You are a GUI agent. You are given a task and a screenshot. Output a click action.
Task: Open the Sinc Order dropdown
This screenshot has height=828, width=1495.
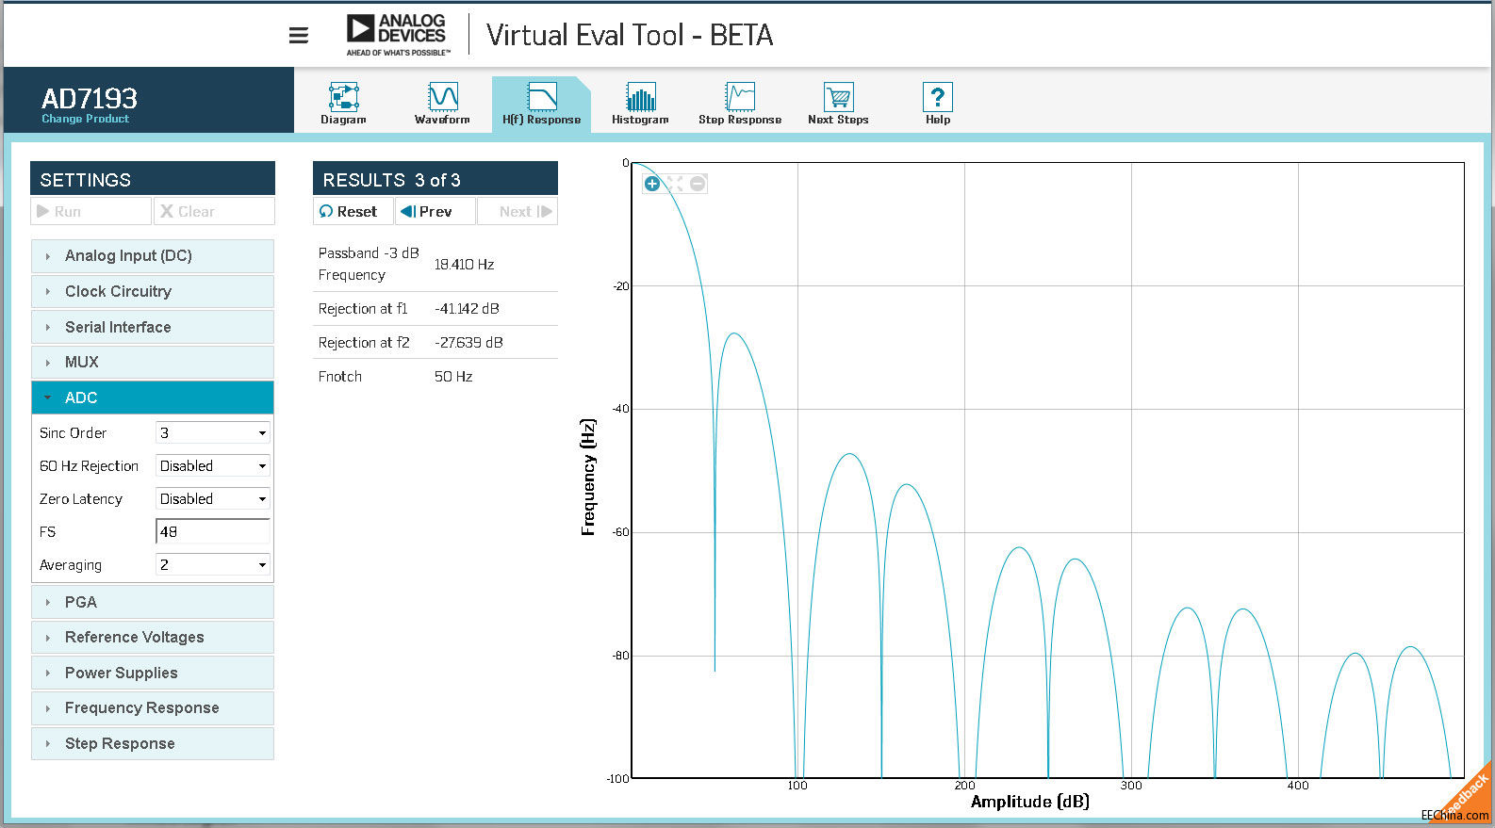213,432
